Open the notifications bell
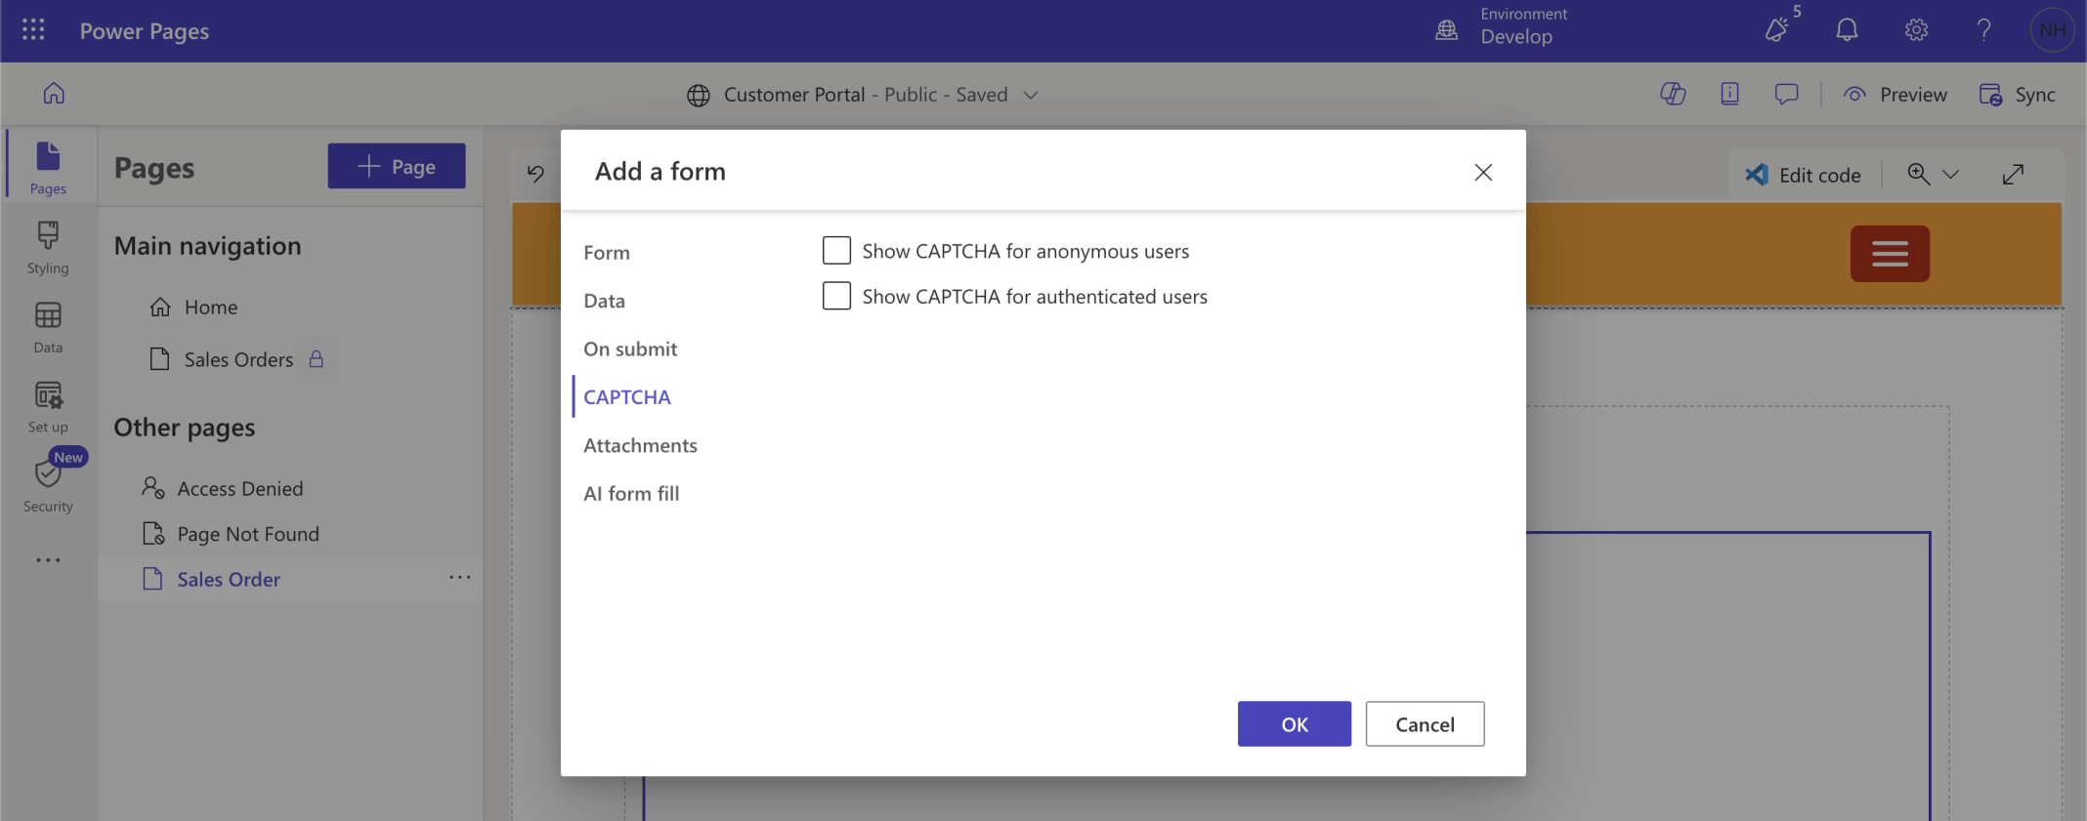This screenshot has height=821, width=2087. coord(1846,30)
